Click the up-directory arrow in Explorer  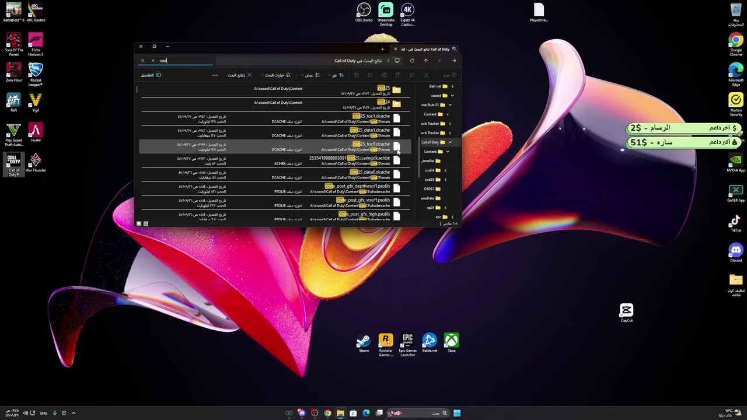[425, 61]
